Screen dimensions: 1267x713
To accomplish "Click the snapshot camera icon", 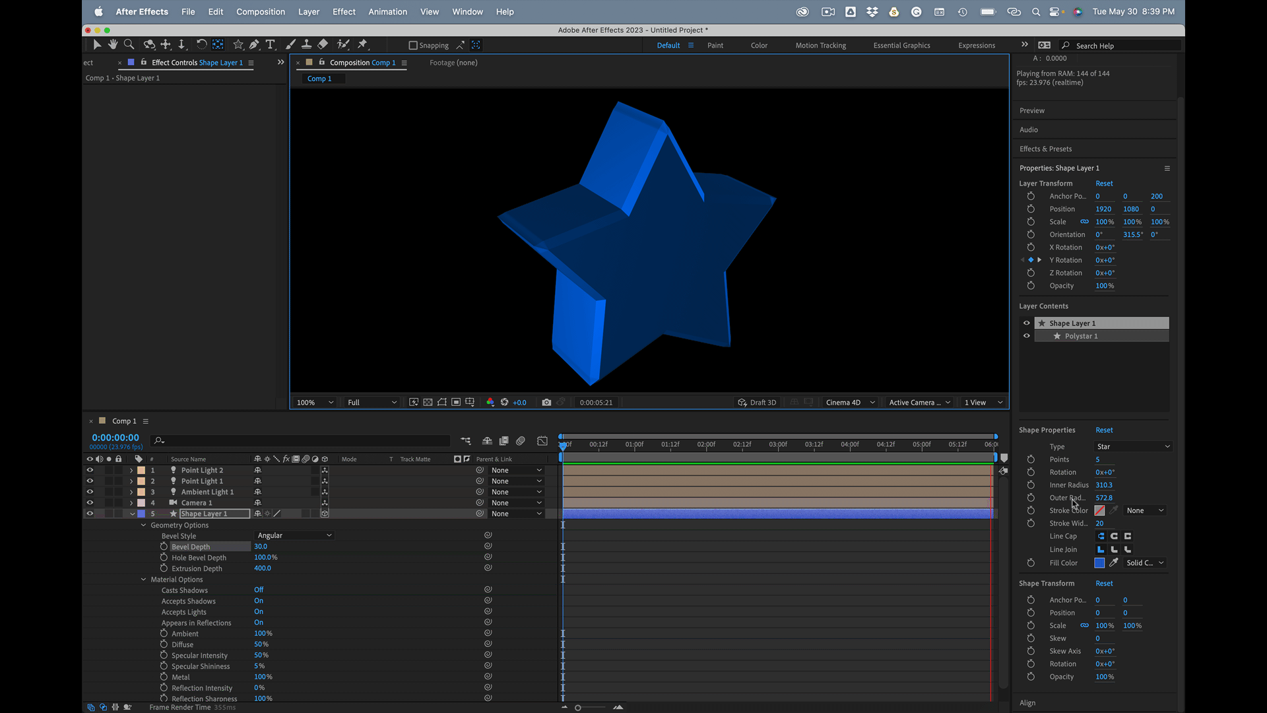I will (546, 402).
